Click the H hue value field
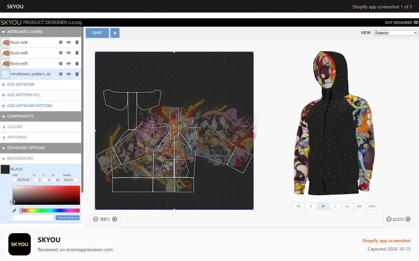The width and height of the screenshot is (419, 261). click(37, 180)
